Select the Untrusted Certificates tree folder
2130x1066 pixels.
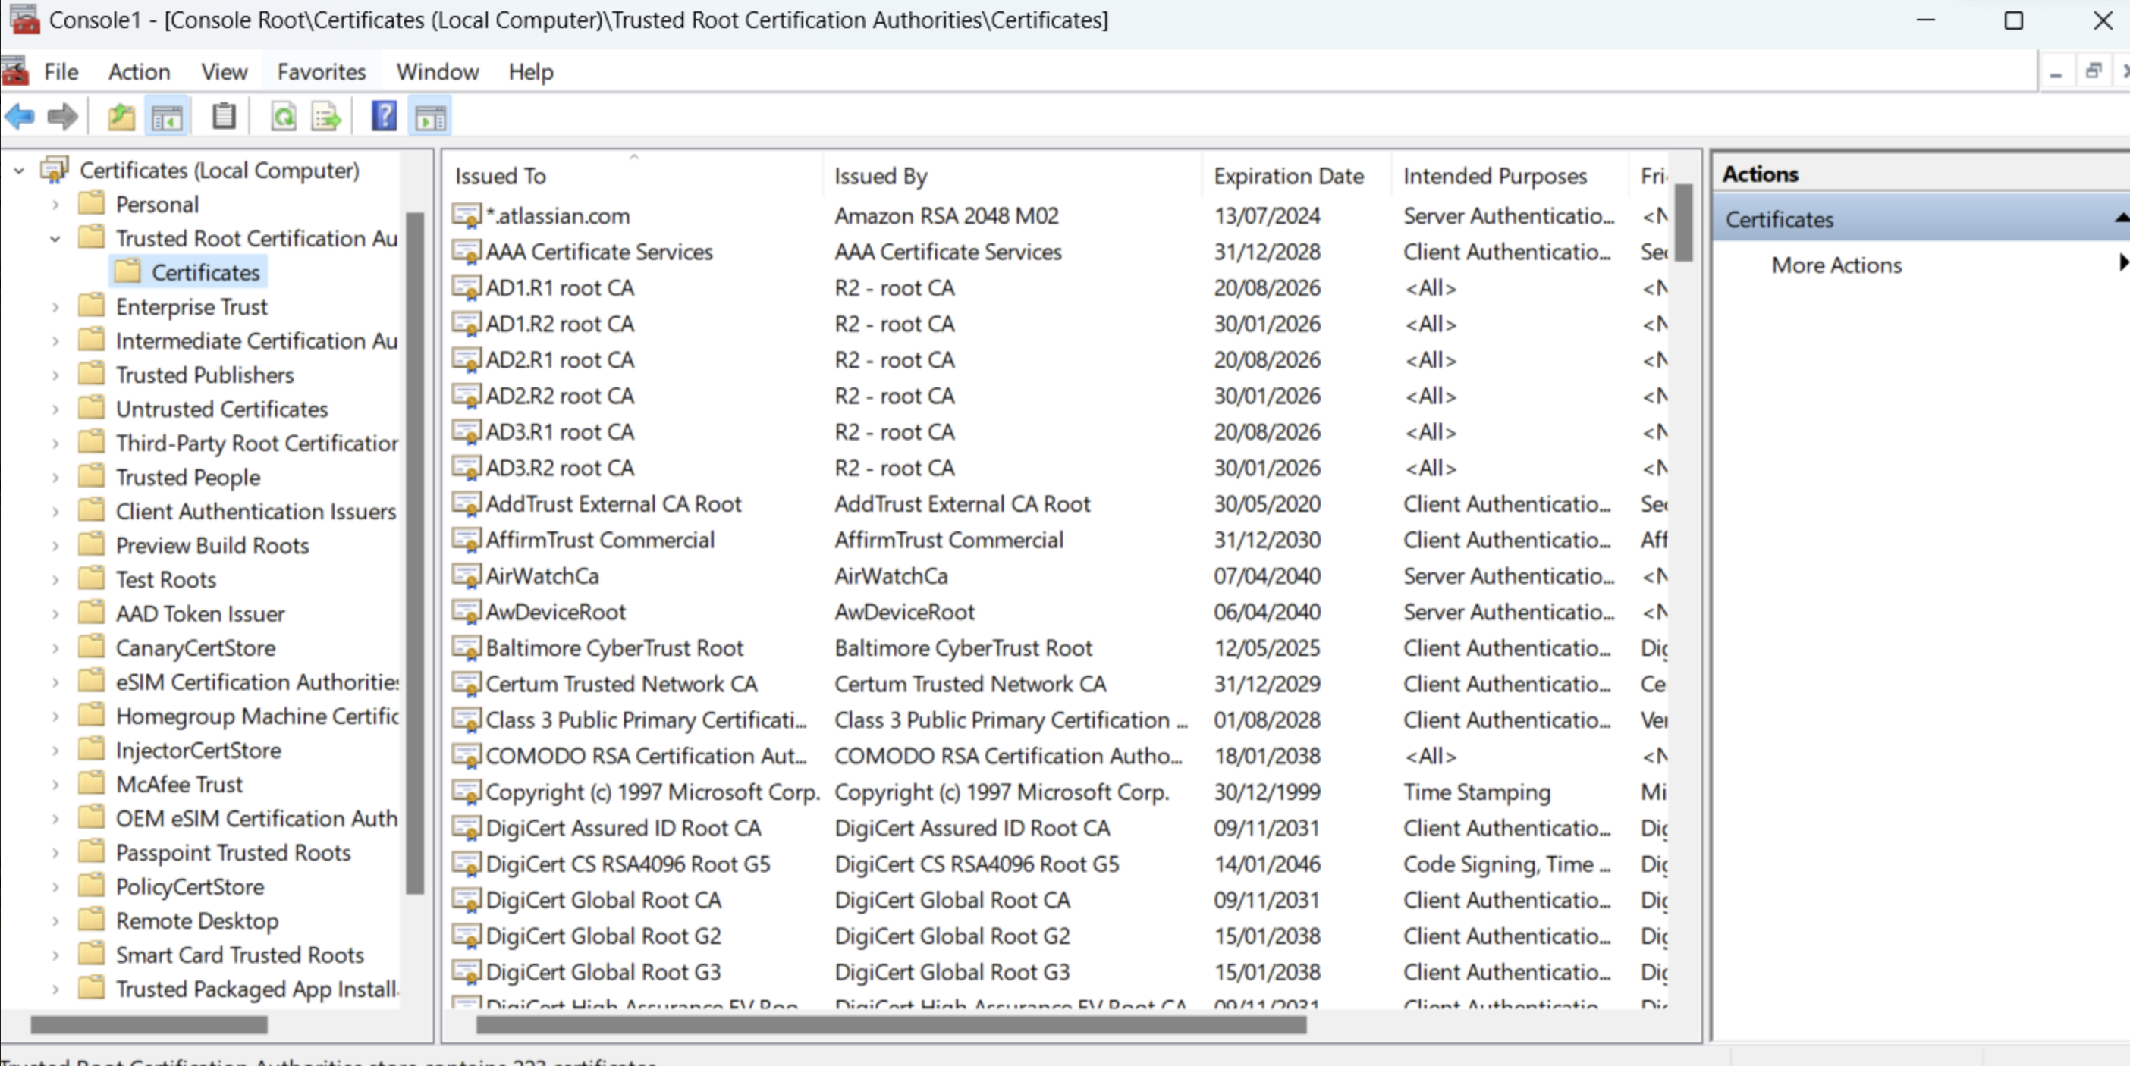[221, 409]
